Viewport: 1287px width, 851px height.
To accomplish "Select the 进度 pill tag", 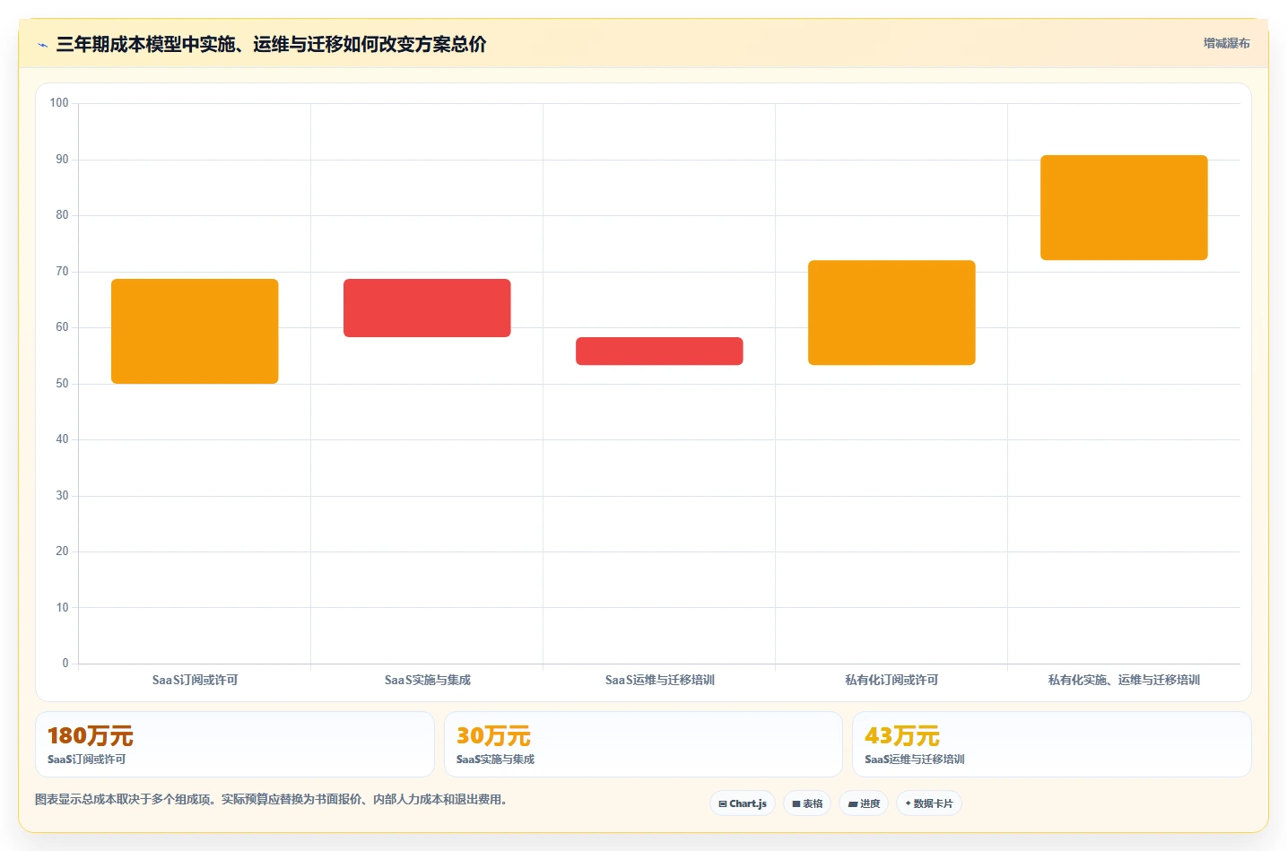I will 864,803.
